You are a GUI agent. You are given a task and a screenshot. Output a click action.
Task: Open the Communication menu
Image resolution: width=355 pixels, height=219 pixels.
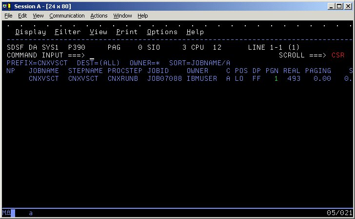[67, 16]
